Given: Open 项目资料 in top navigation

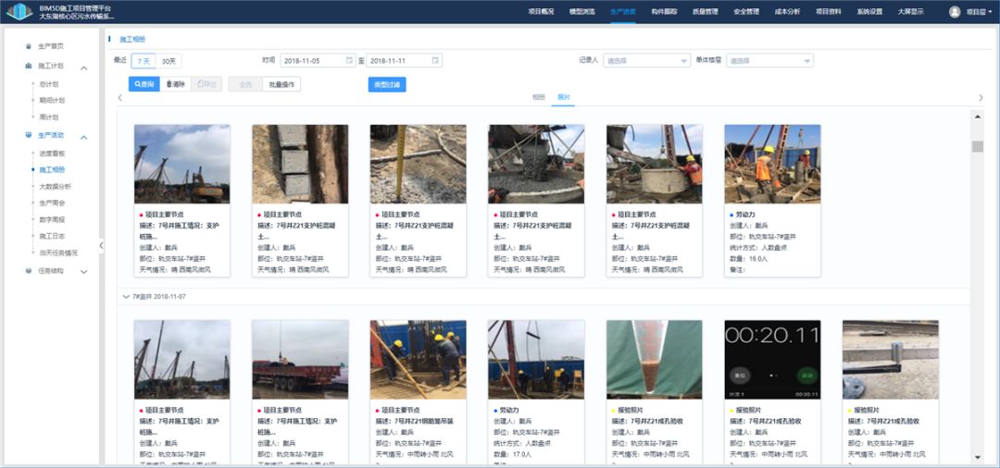Looking at the screenshot, I should tap(829, 11).
